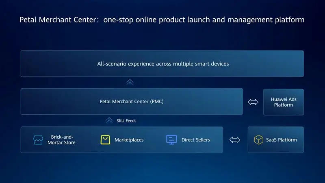Image resolution: width=325 pixels, height=183 pixels.
Task: Click the Direct Sellers monitor icon
Action: 171,140
